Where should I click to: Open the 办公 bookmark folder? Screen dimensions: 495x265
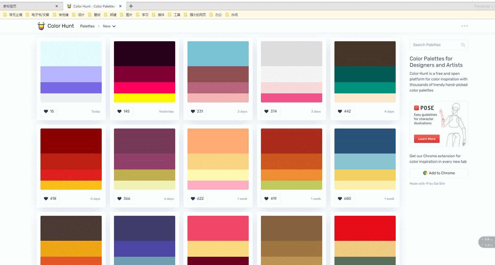216,15
